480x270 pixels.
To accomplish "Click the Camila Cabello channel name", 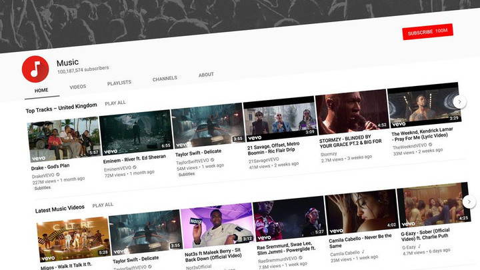I will tap(345, 253).
